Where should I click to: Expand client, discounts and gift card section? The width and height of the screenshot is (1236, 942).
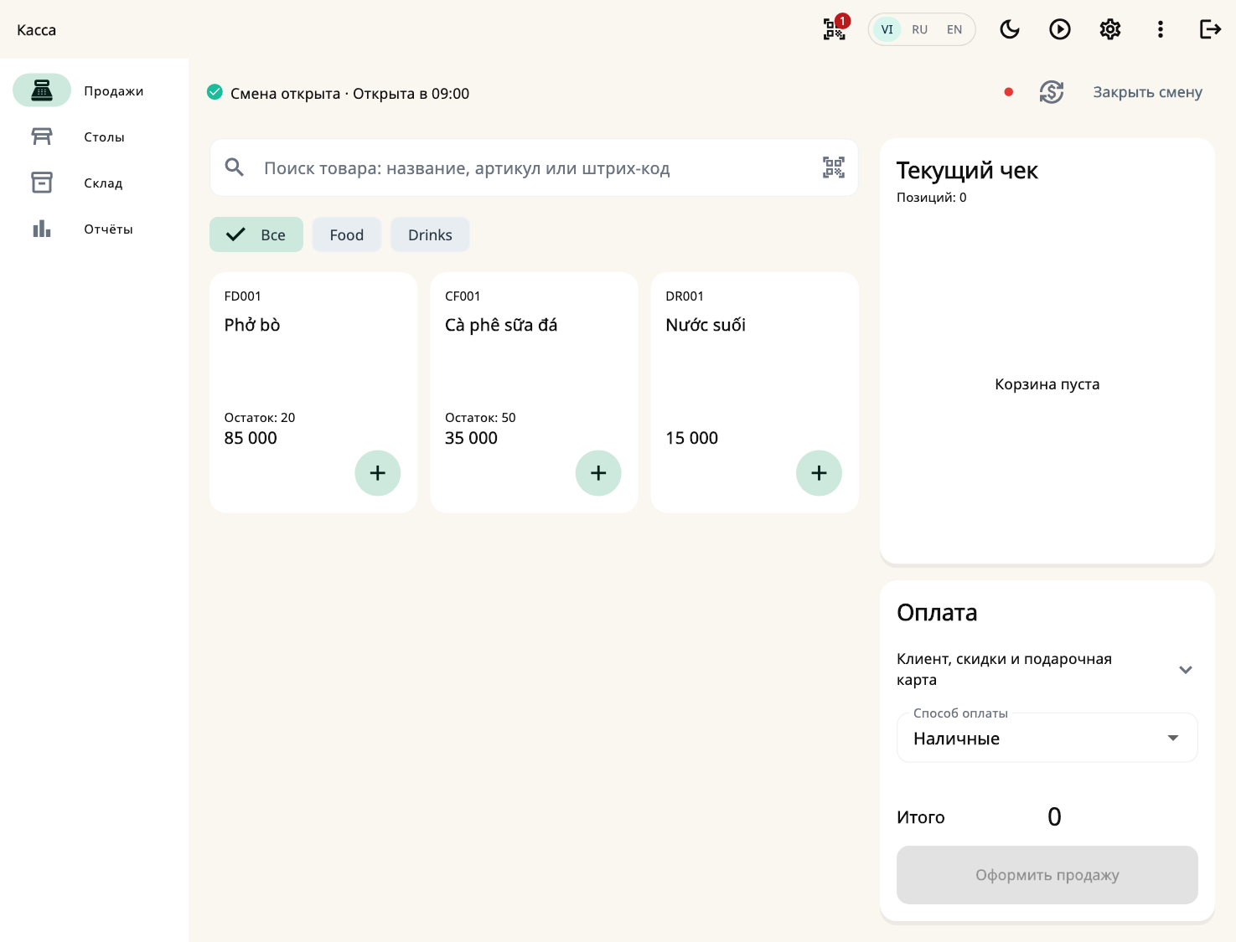(1047, 669)
